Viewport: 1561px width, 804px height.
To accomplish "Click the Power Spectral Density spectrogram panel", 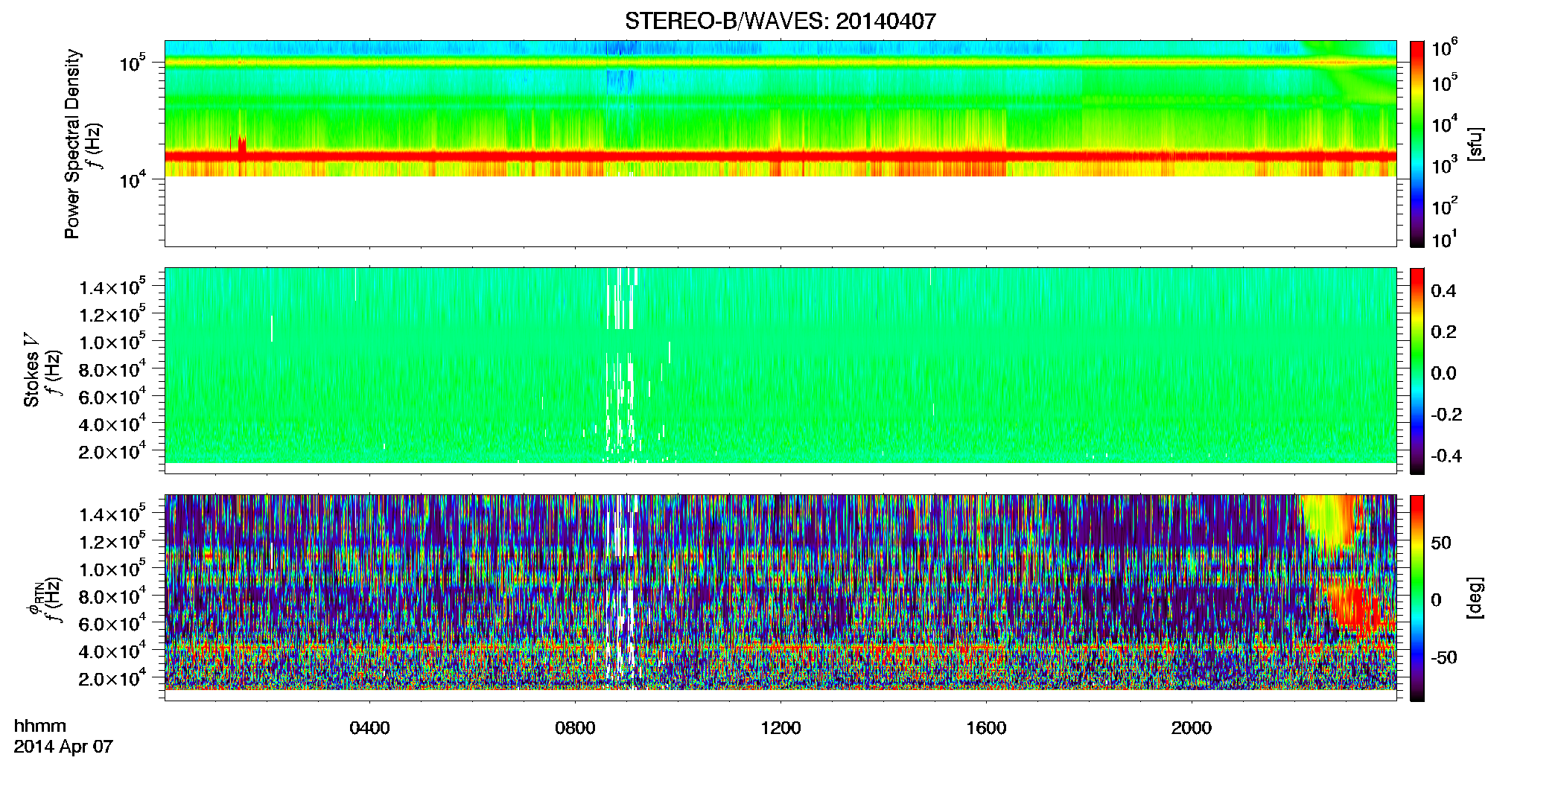I will (x=780, y=143).
